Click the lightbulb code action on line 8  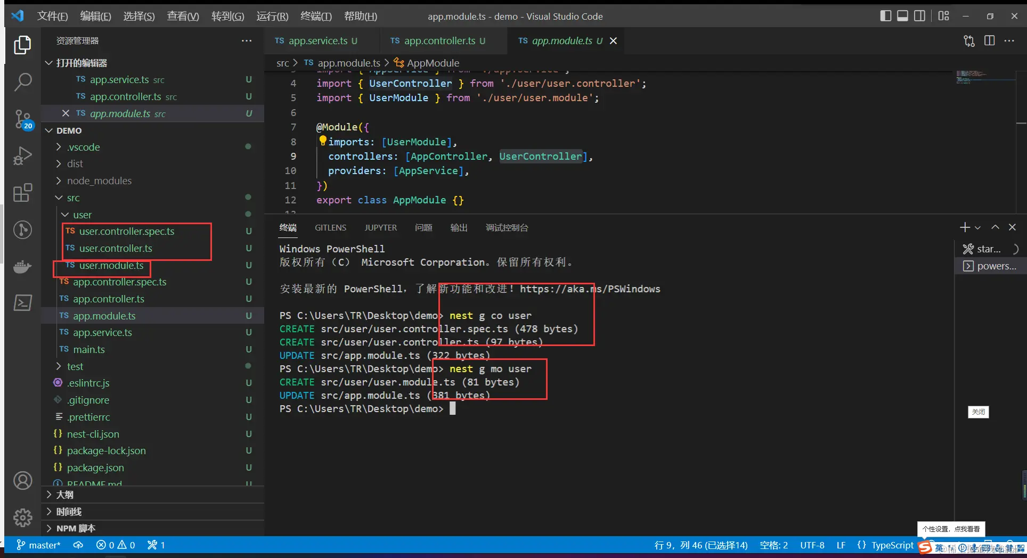pos(322,141)
